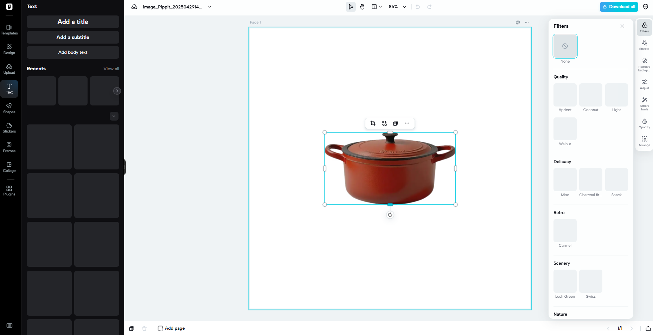Collapse the Recents section chevron

tap(114, 116)
